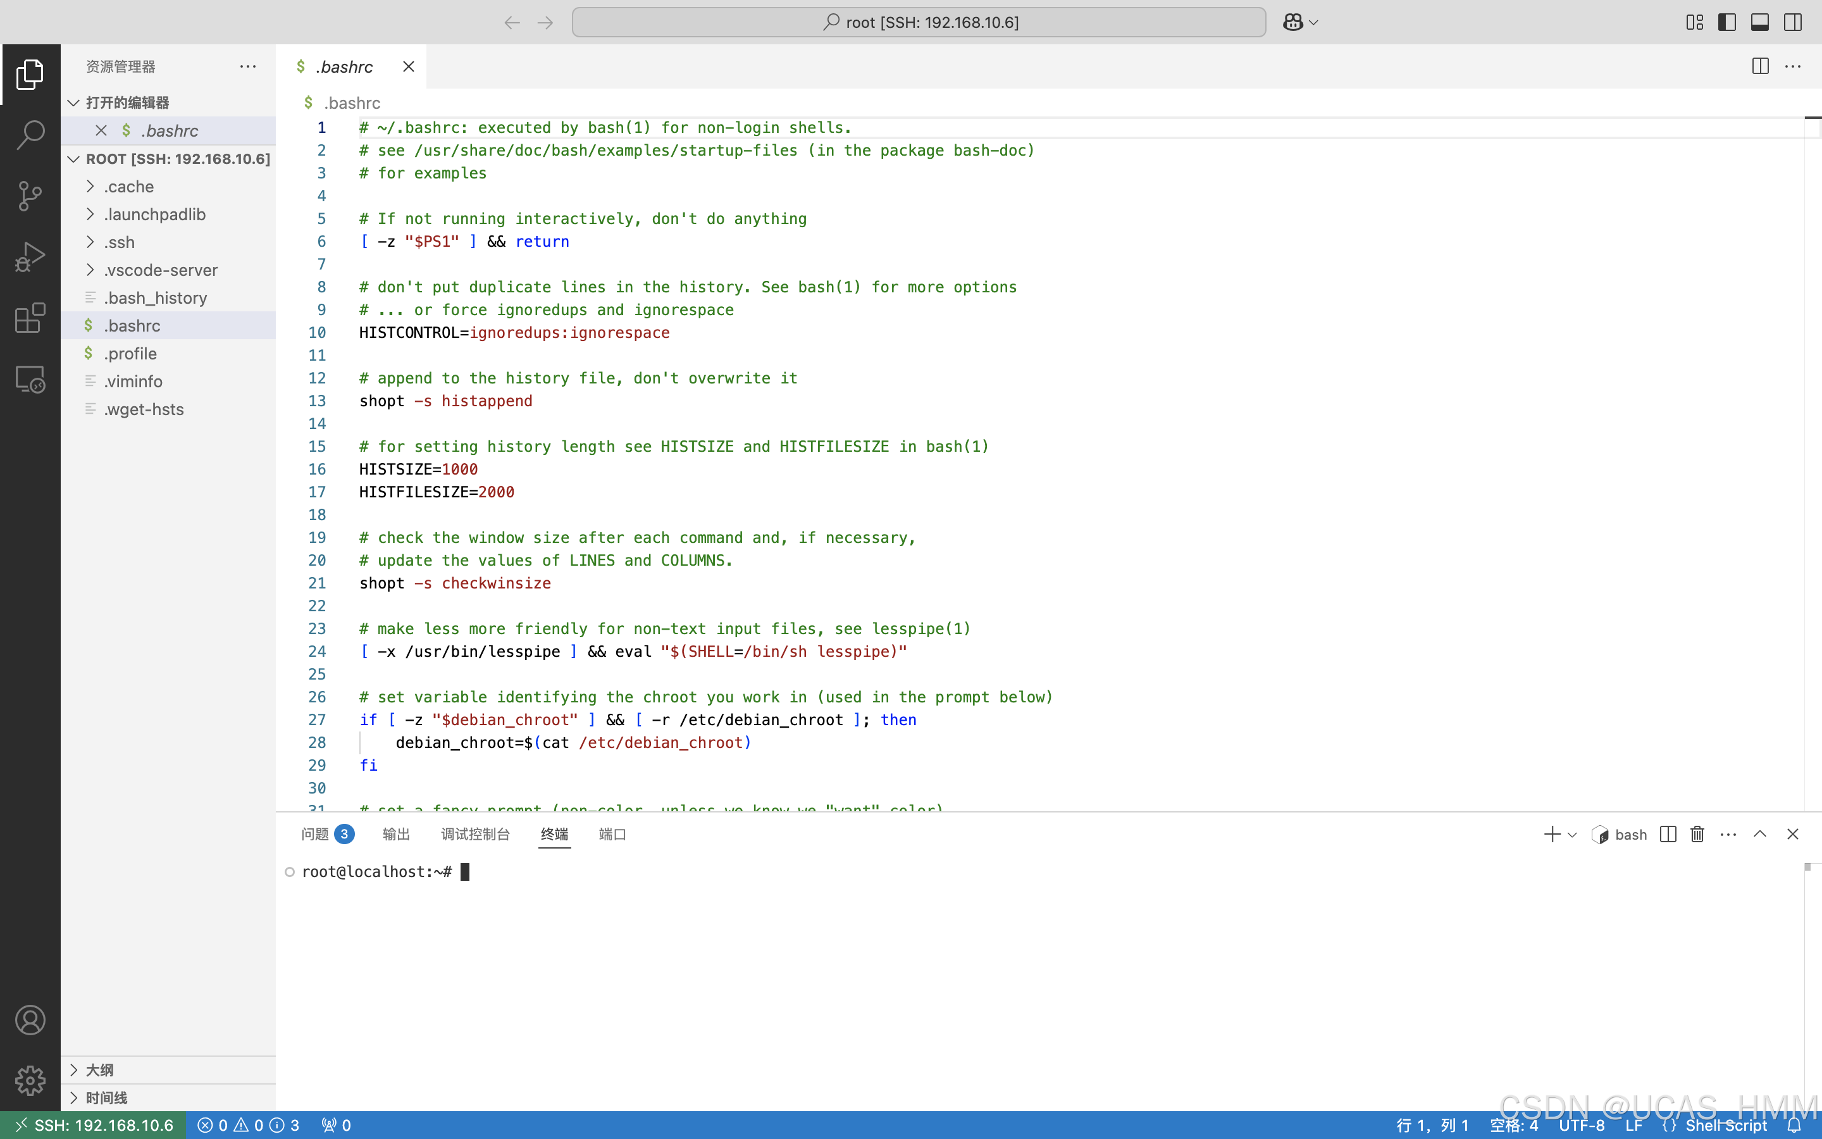
Task: Switch to the 输出 output tab
Action: (x=396, y=834)
